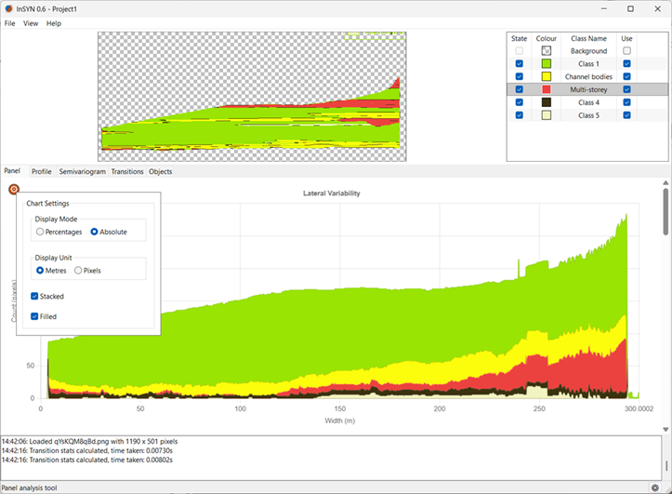Click the chart settings gear icon
Image resolution: width=672 pixels, height=494 pixels.
[x=14, y=190]
